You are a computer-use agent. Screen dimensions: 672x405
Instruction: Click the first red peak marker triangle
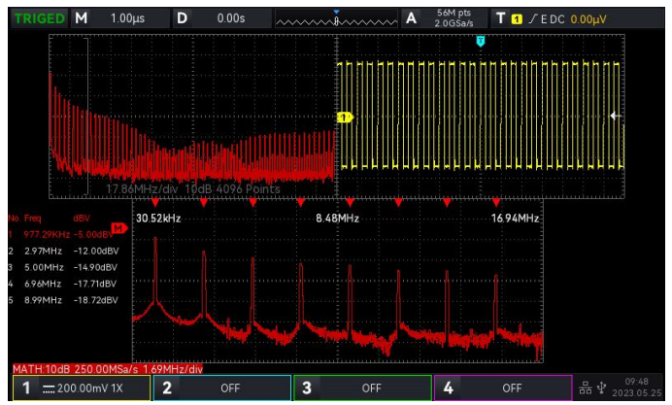(155, 202)
